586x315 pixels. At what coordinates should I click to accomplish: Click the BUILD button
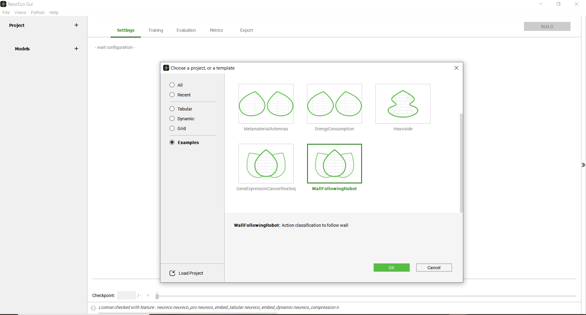(x=547, y=27)
